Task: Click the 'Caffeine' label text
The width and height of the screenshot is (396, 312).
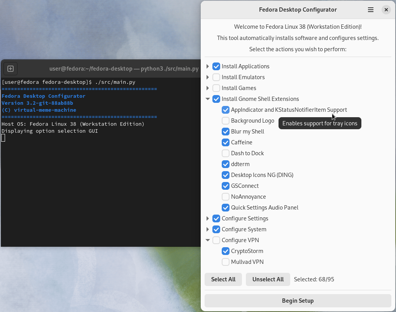Action: tap(242, 142)
